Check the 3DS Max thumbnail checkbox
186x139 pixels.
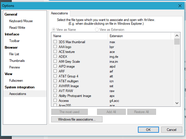[x=55, y=42]
